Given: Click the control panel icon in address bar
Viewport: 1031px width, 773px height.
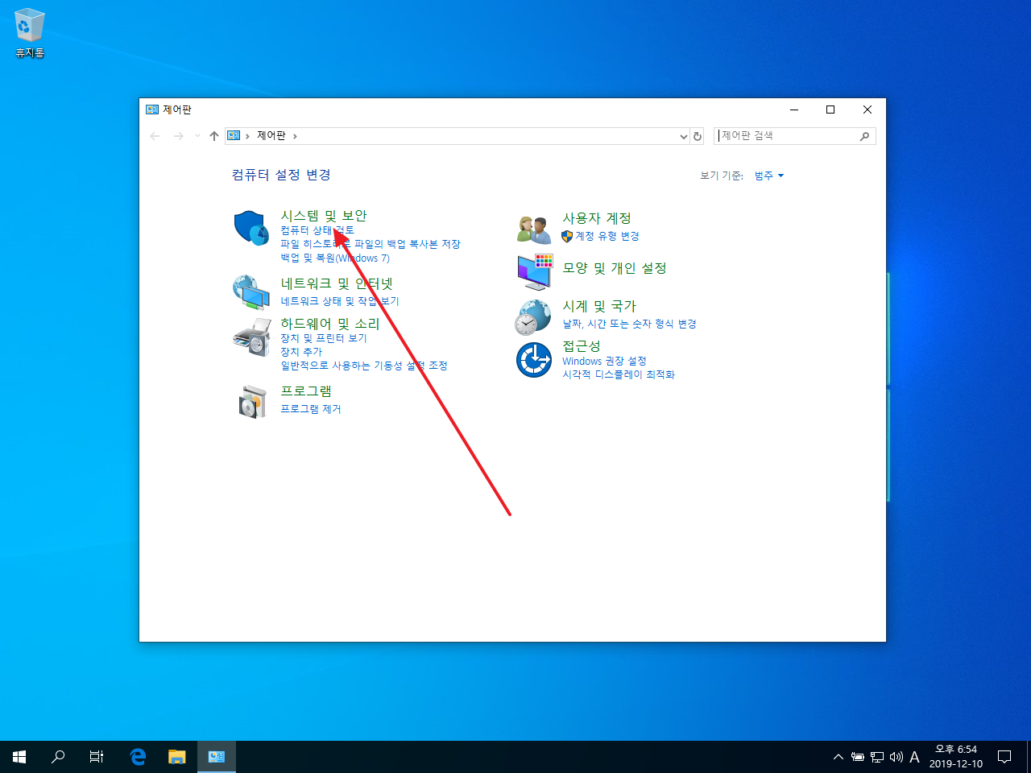Looking at the screenshot, I should coord(234,136).
